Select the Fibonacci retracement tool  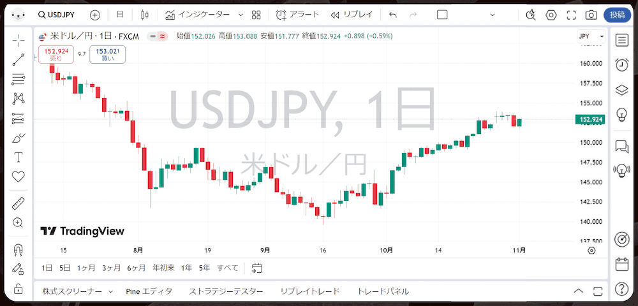[19, 79]
